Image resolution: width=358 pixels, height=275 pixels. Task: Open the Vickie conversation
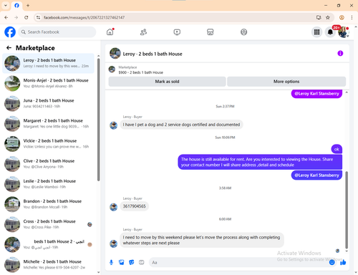tap(48, 144)
